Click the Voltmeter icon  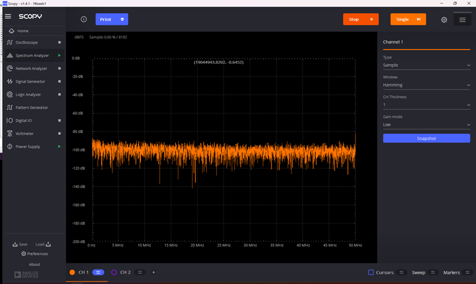tap(10, 134)
